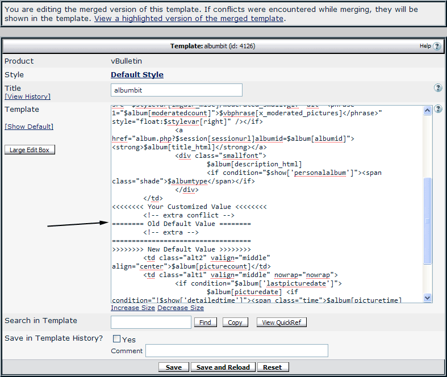Click the help icon beside Template box
The height and width of the screenshot is (377, 447).
(438, 109)
